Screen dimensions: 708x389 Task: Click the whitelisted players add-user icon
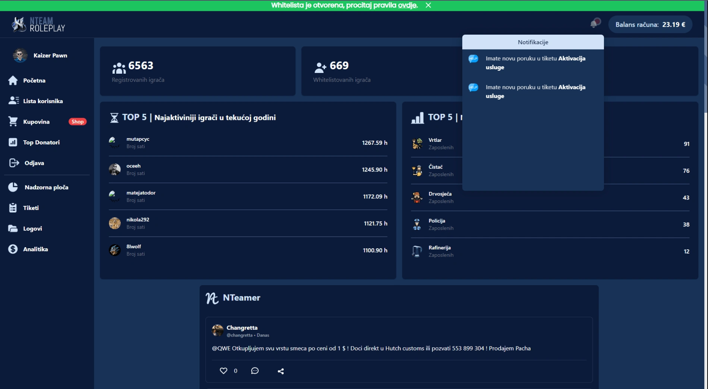click(320, 67)
